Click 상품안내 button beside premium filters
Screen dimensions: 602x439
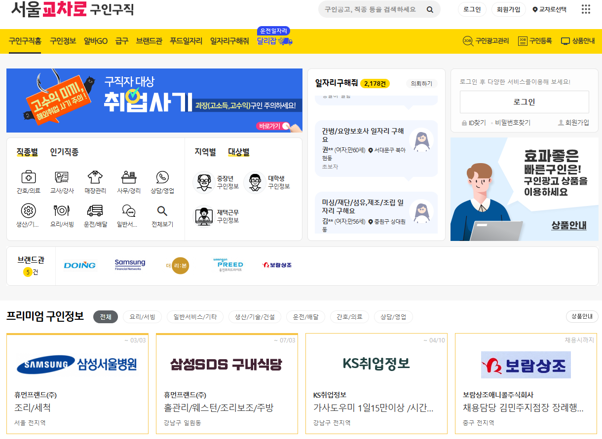coord(582,316)
